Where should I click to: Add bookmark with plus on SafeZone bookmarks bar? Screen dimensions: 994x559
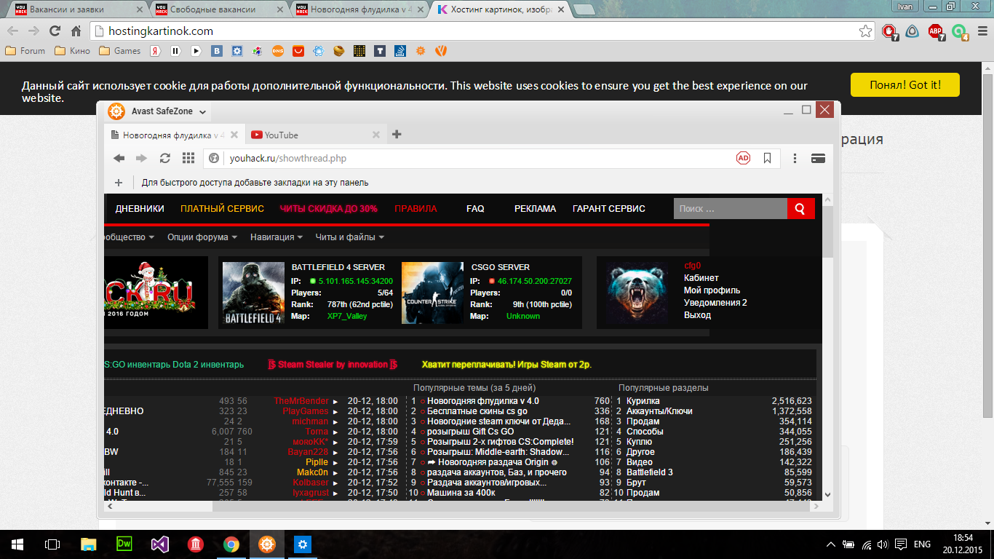(119, 183)
